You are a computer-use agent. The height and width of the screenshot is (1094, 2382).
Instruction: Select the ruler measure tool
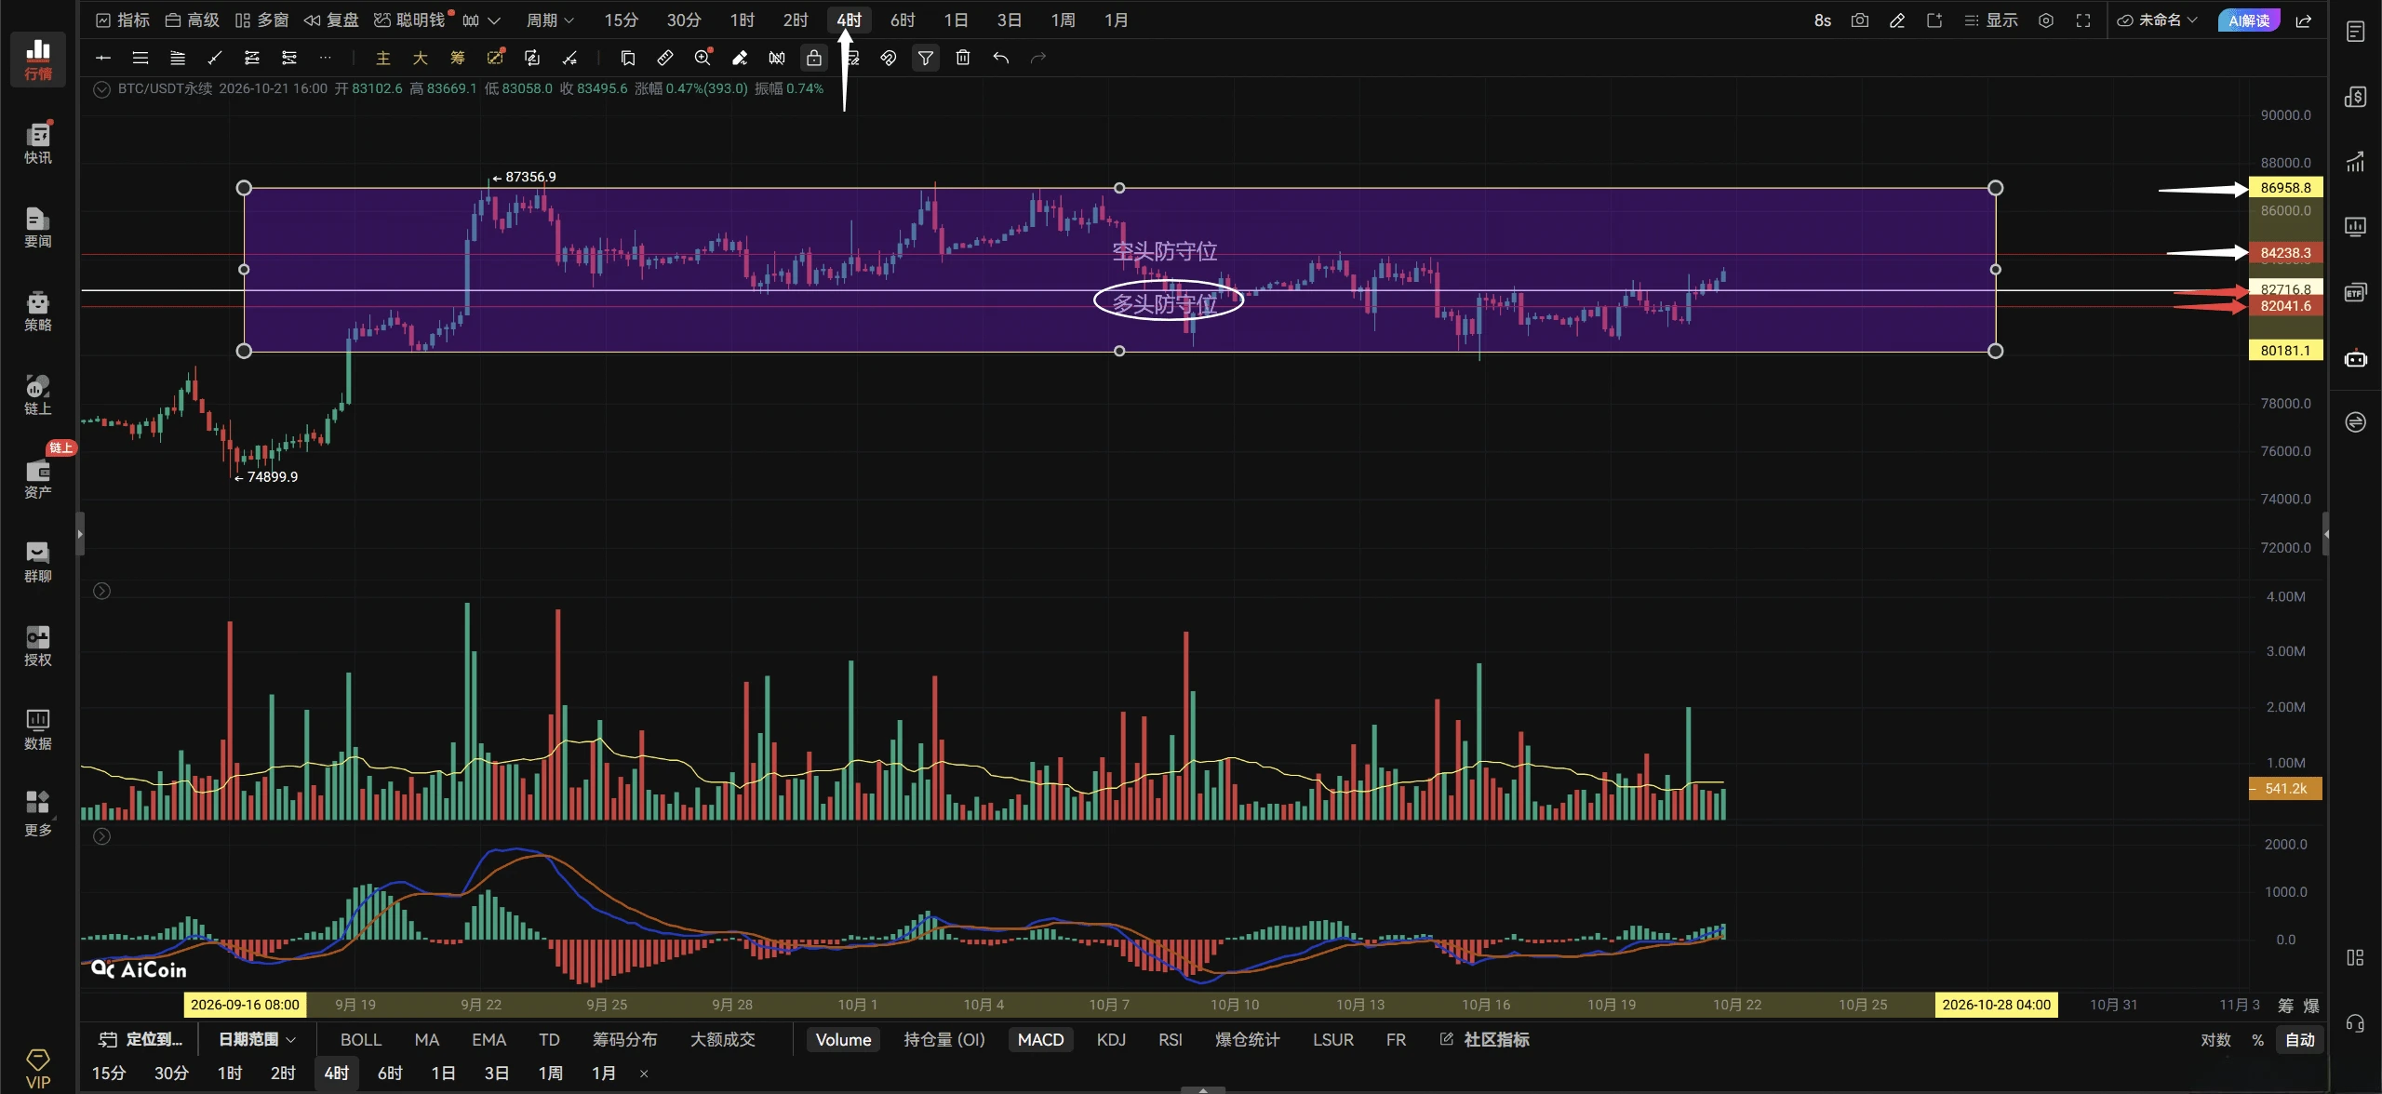click(x=664, y=58)
